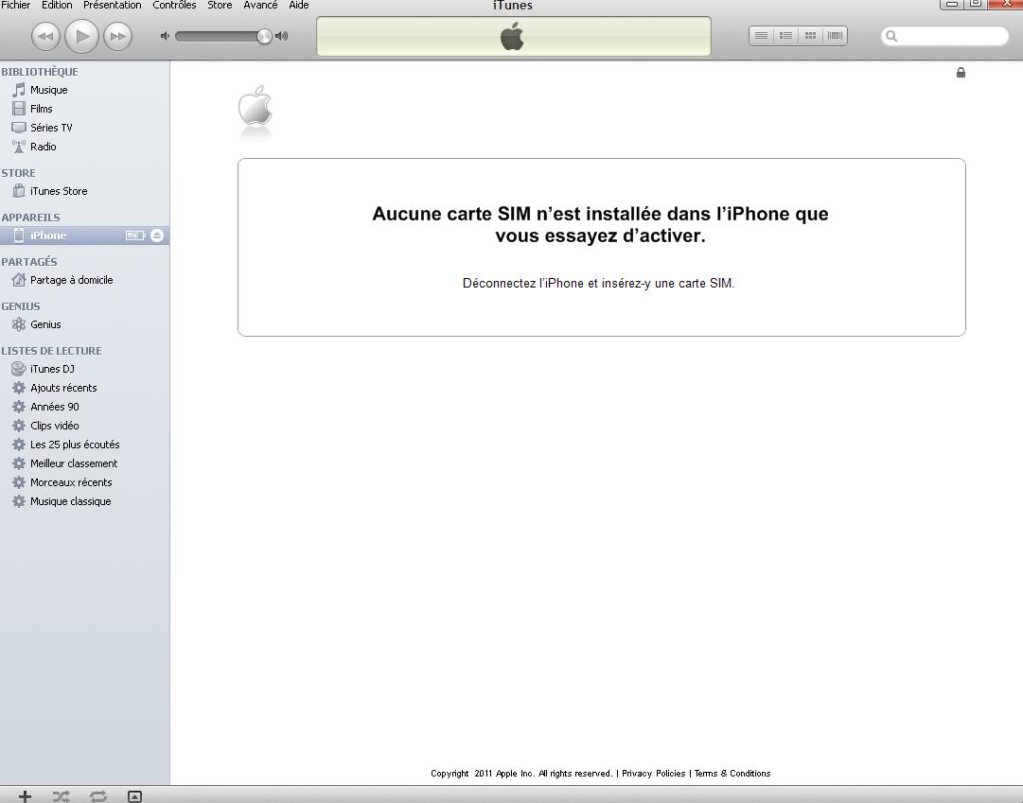
Task: Click the volume slider knob
Action: point(264,36)
